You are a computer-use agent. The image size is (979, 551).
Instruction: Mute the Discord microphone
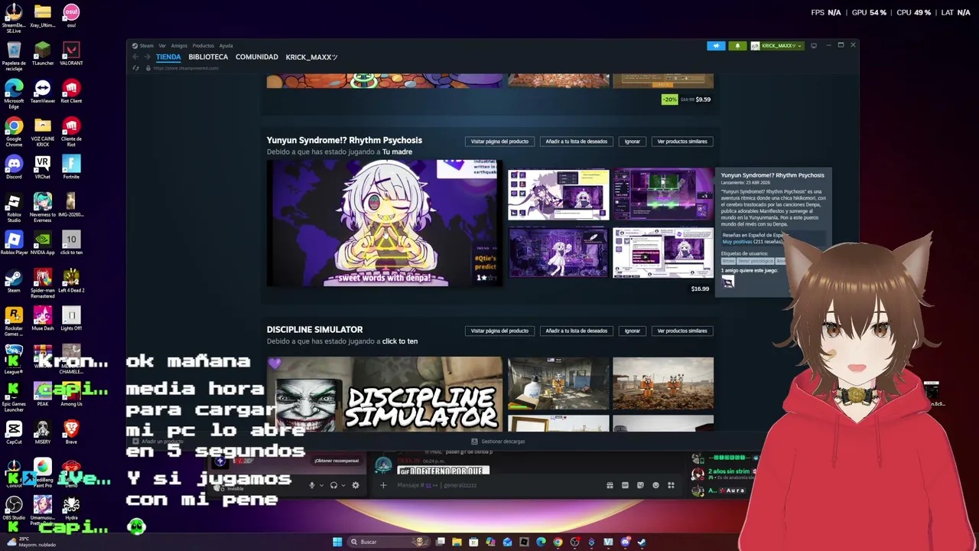tap(311, 485)
